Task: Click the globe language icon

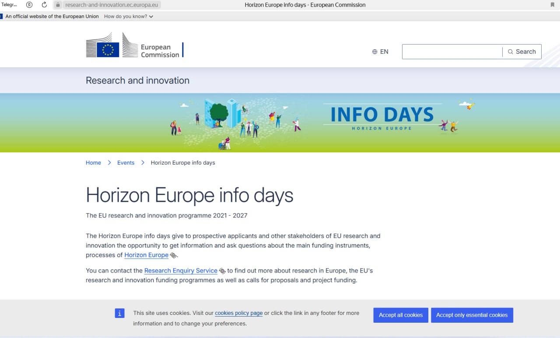Action: click(374, 52)
